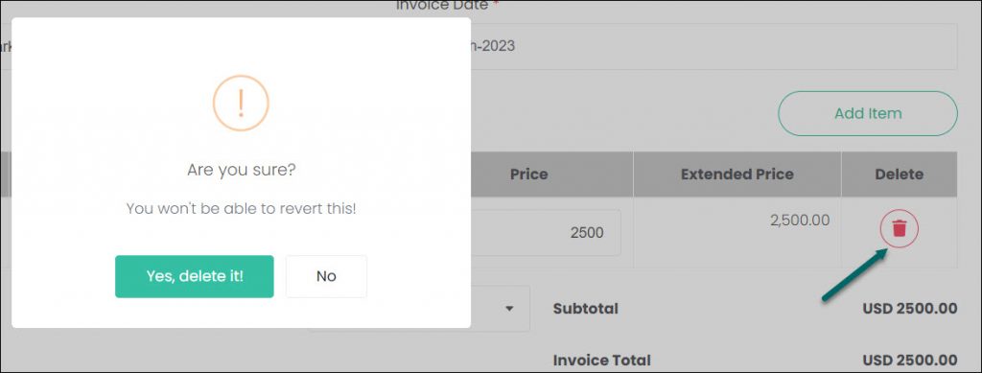Confirm with Yes, delete it! button

point(194,276)
